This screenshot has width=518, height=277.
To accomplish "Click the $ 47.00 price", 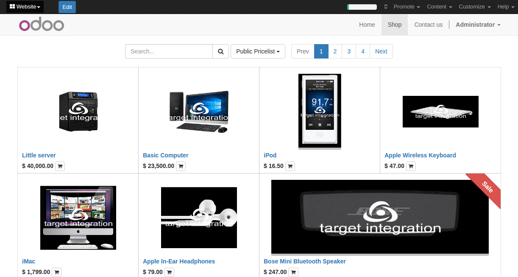I will pyautogui.click(x=394, y=166).
